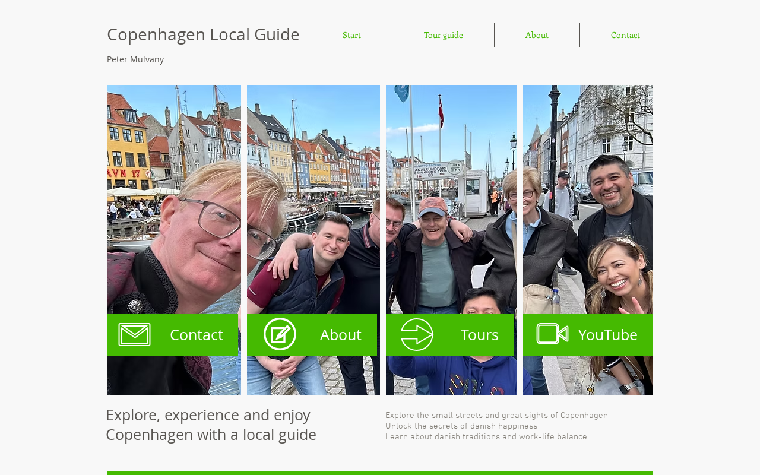
Task: Click the green Contact tile label
Action: tap(197, 335)
